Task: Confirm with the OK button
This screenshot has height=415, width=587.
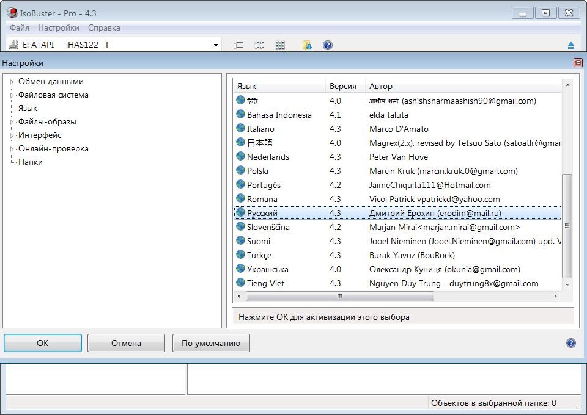Action: tap(43, 343)
